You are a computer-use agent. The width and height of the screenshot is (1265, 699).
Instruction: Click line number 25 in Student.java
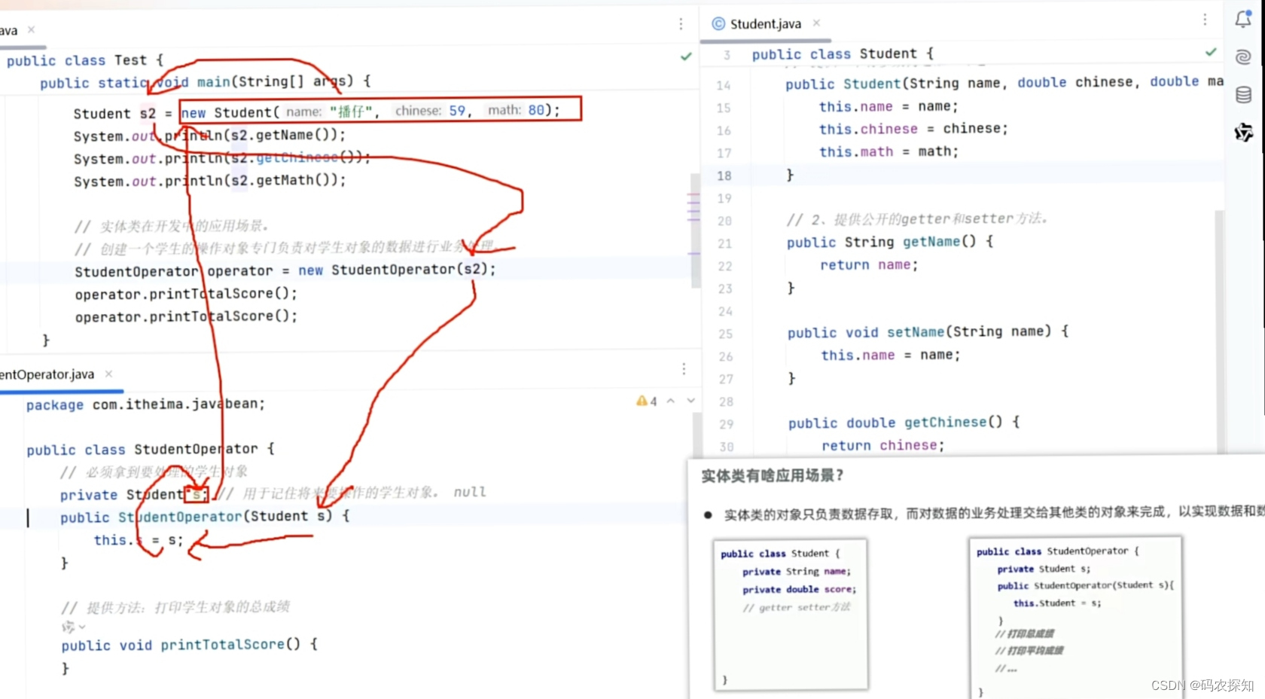[x=725, y=334]
